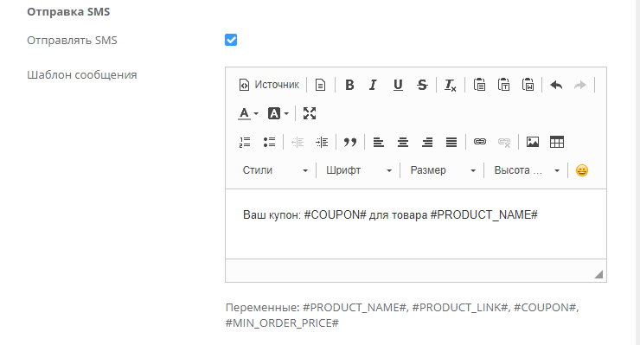Open the text color picker

click(x=247, y=113)
